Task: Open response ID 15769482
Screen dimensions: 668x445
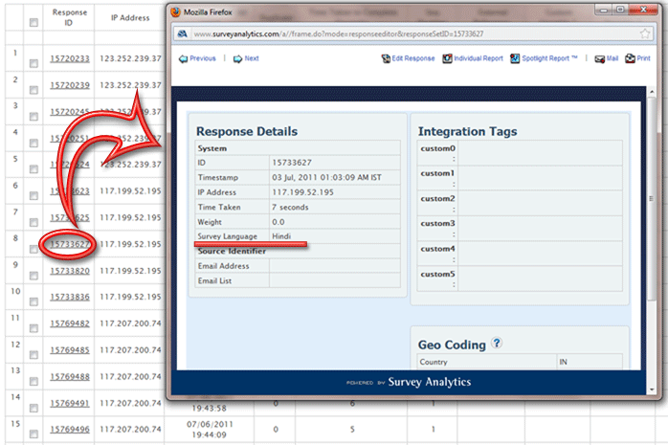Action: coord(70,323)
